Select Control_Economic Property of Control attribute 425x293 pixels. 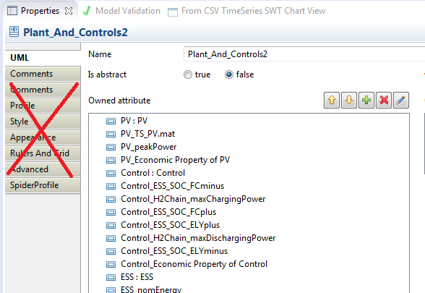coord(194,264)
